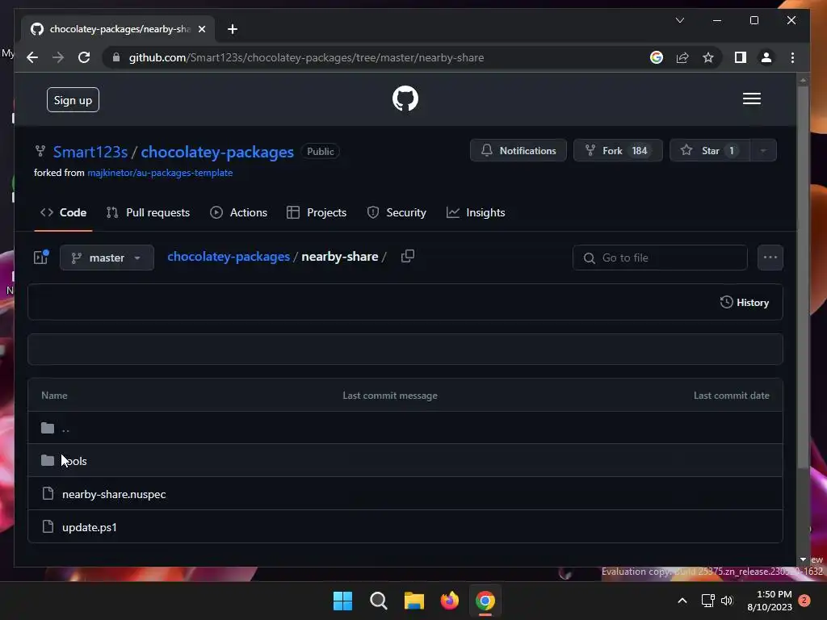View the Insights tab
Viewport: 827px width, 620px height.
(x=476, y=212)
